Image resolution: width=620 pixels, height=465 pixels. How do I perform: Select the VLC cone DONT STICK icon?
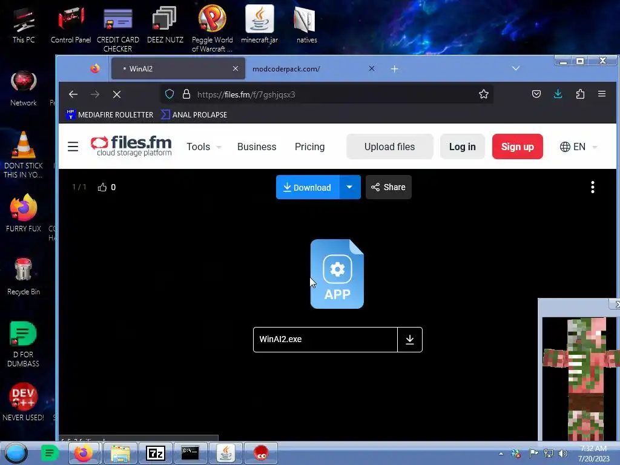pyautogui.click(x=24, y=155)
